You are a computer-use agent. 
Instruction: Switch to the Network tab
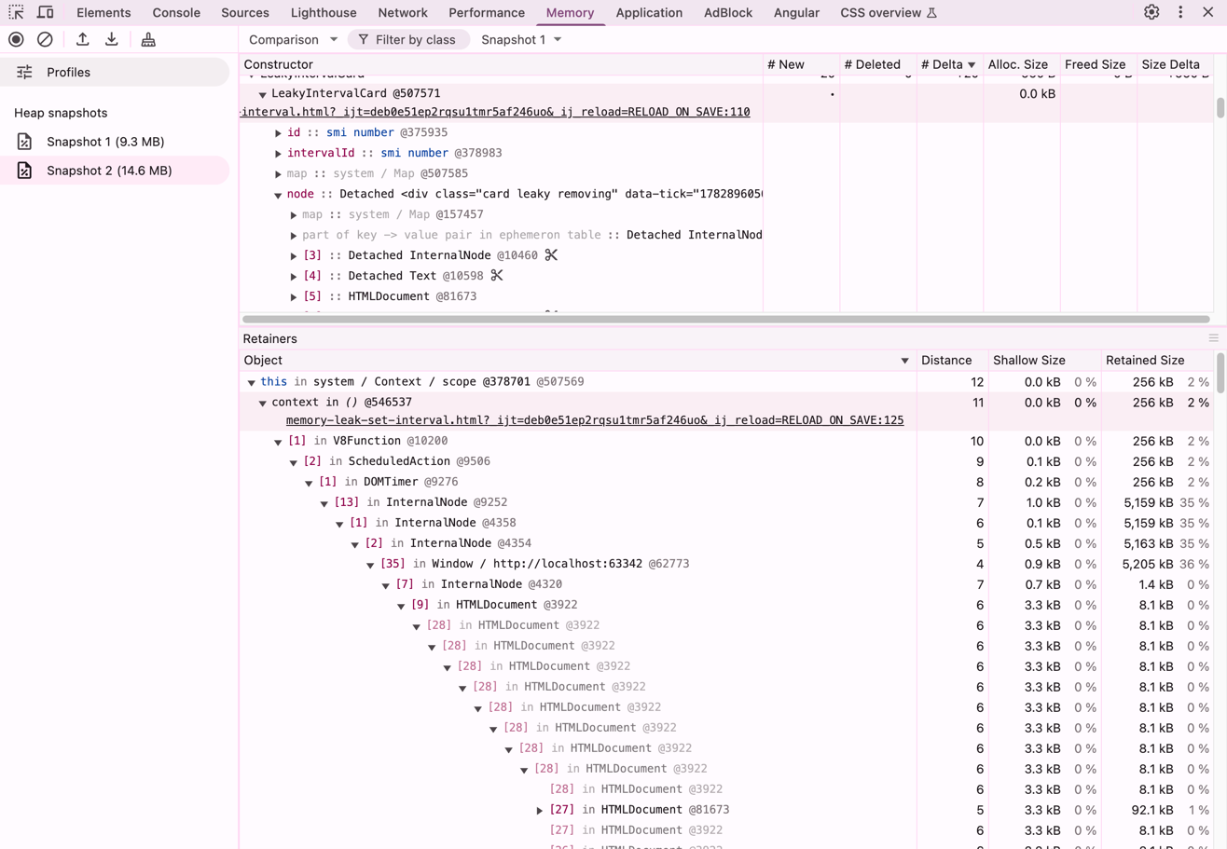[x=403, y=13]
